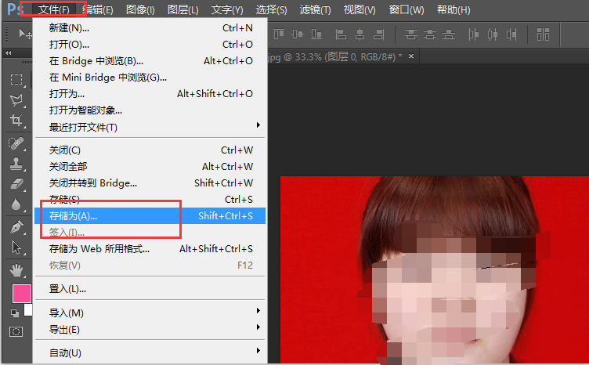Select the Rectangular Marquee tool

(16, 79)
